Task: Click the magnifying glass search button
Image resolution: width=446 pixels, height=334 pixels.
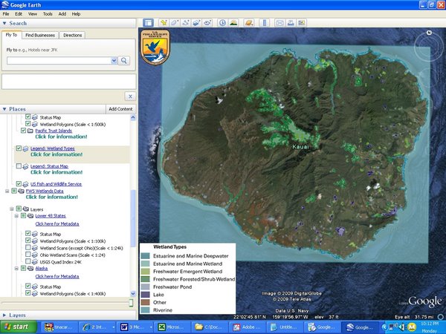Action: tap(124, 61)
